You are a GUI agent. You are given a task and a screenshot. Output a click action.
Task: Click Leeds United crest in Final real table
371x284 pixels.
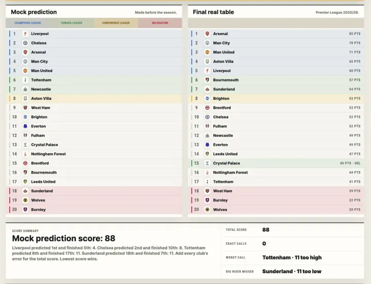coord(207,154)
